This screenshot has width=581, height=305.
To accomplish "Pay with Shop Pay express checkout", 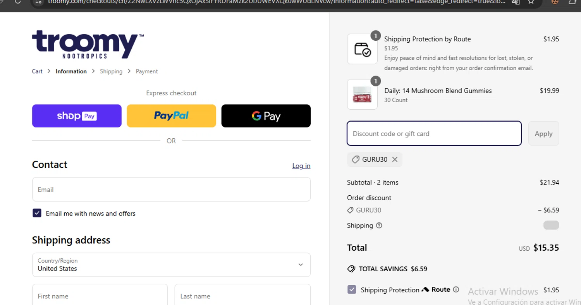I will click(x=77, y=116).
